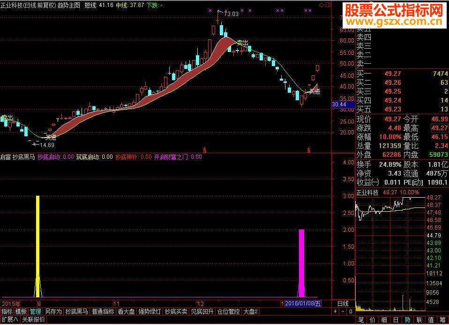Screen dimensions: 449x325
Task: Click the 73.03 high price label
Action: 231,14
